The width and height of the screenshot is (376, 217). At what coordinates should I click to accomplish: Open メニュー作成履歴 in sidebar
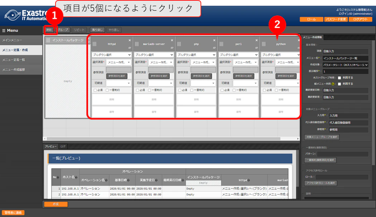[21, 70]
